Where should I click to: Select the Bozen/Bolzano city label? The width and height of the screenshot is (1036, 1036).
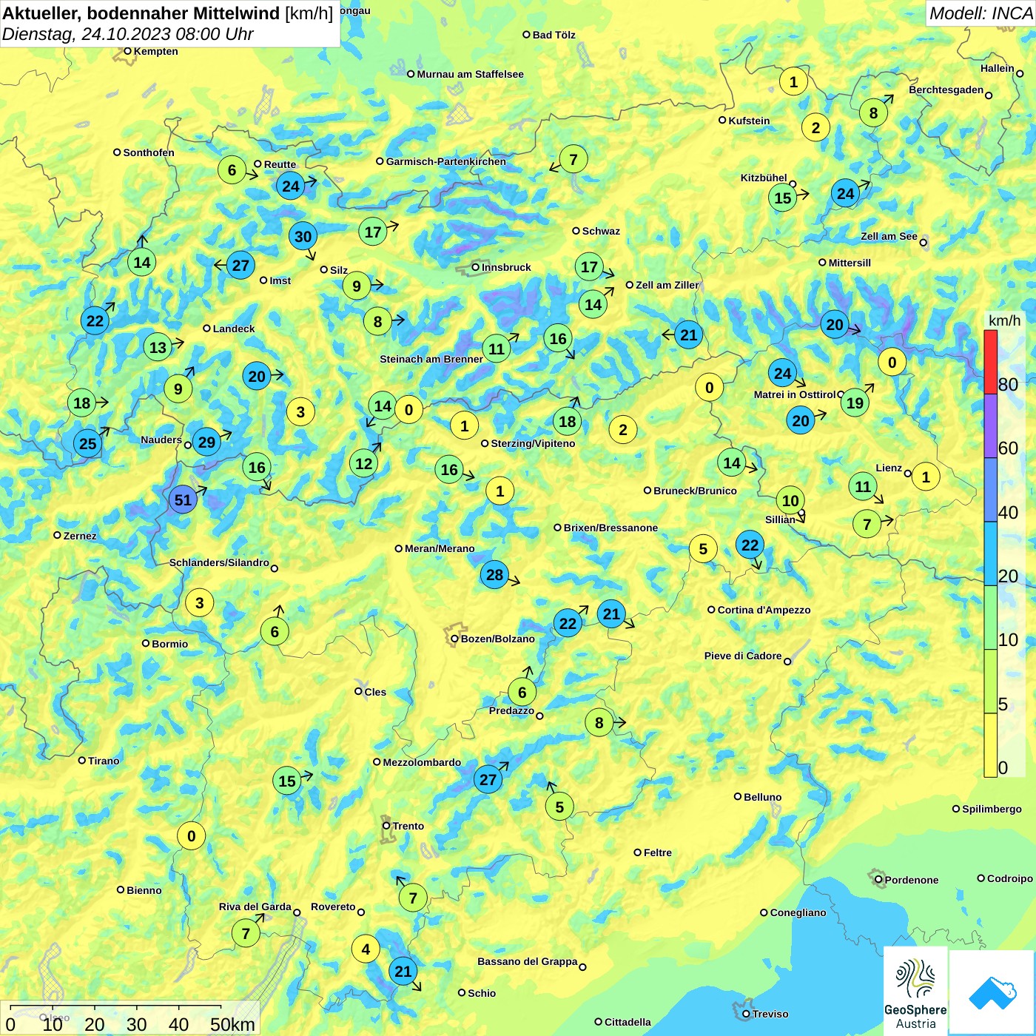coord(498,639)
